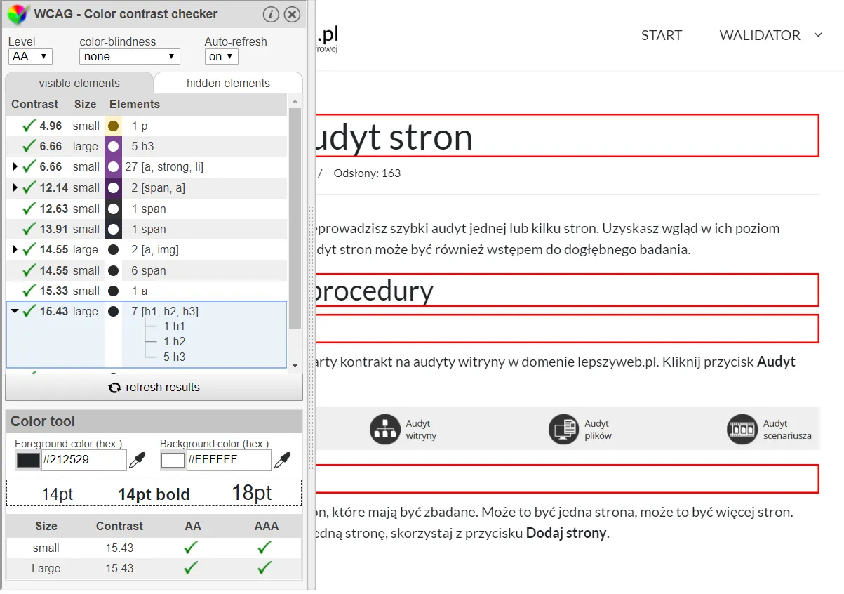Click the foreground color swatch
The height and width of the screenshot is (594, 844).
tap(28, 461)
